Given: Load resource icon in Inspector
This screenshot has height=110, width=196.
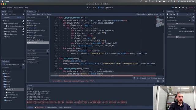Looking at the screenshot, I should coord(171,14).
